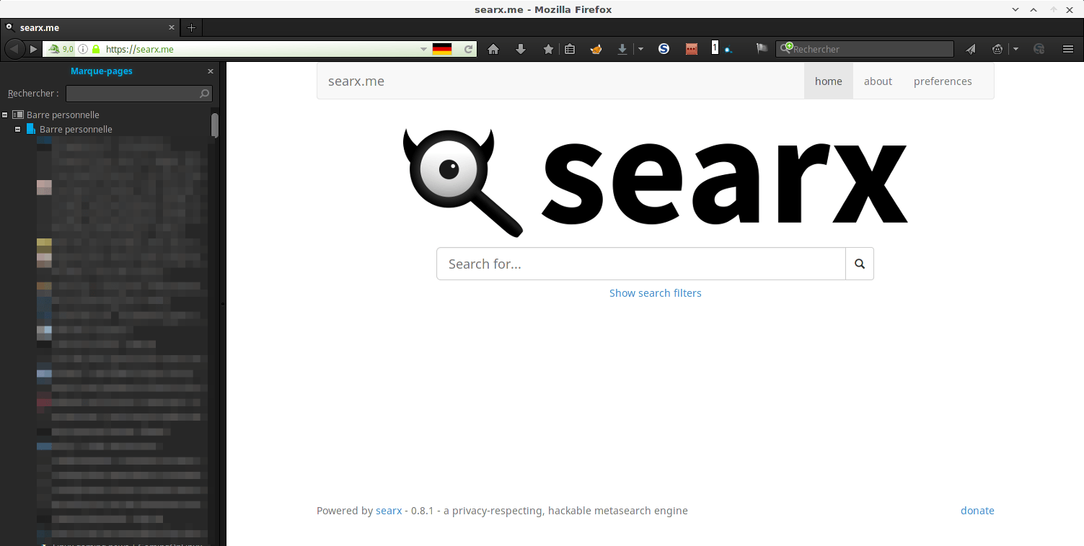Click the sidebar splitter grip handle
The width and height of the screenshot is (1084, 546).
click(223, 305)
